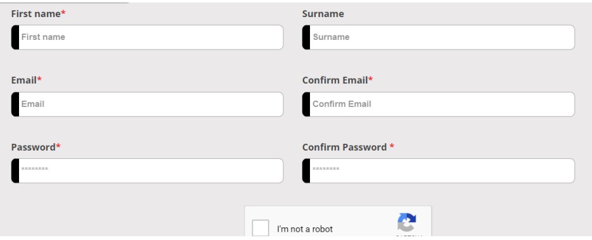Click the black bar on Confirm Email field
The image size is (592, 240).
(306, 104)
